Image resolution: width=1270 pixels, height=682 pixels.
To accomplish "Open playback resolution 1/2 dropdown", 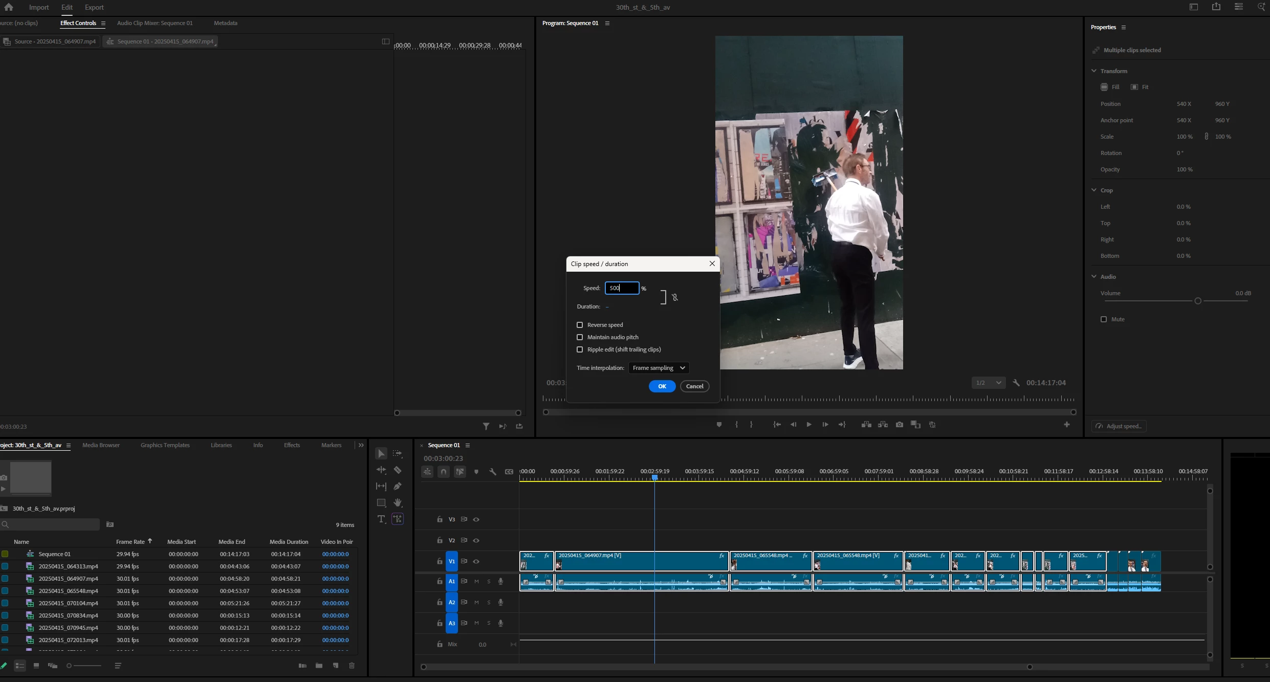I will tap(988, 383).
